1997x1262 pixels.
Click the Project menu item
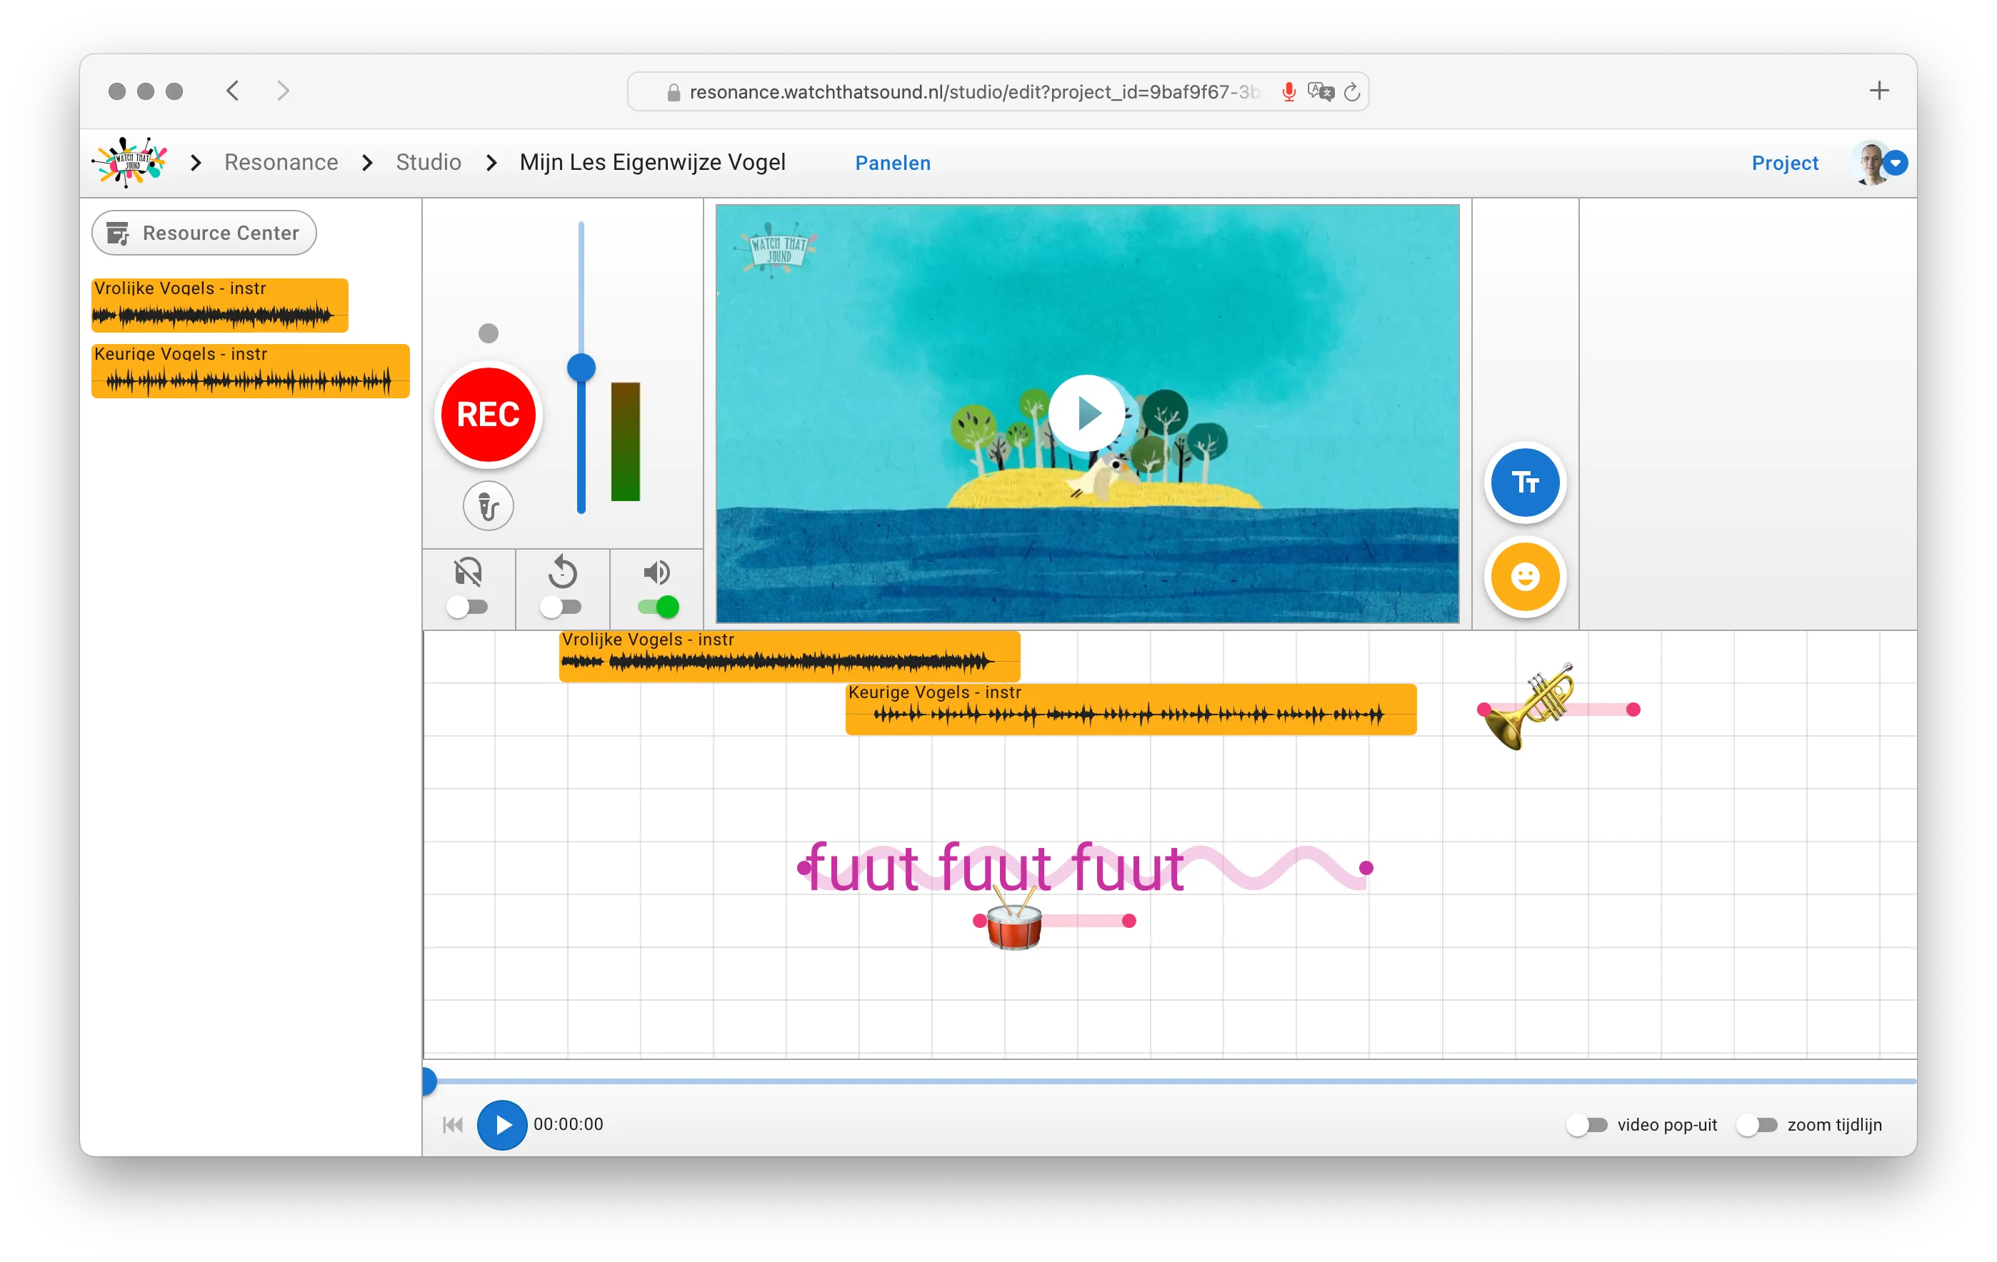point(1785,163)
